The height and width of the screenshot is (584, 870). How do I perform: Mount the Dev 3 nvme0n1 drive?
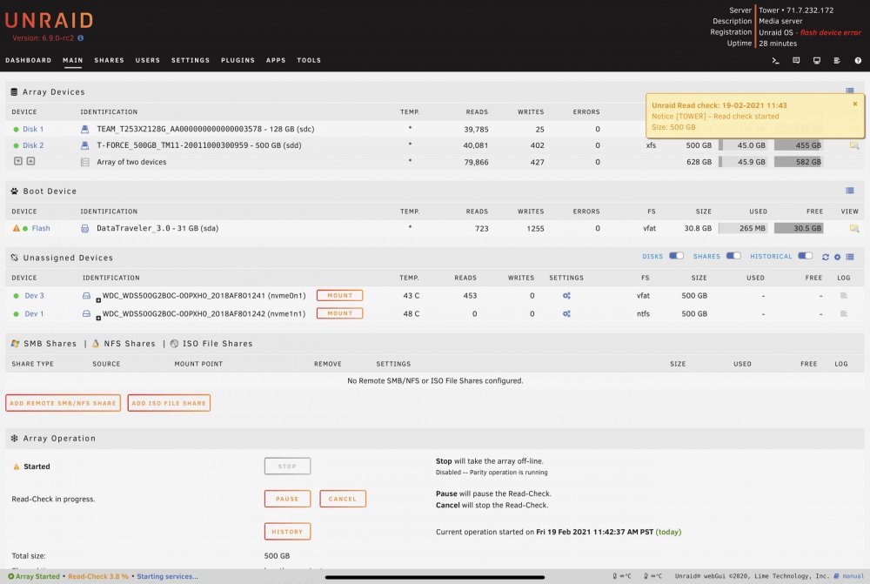(x=339, y=296)
